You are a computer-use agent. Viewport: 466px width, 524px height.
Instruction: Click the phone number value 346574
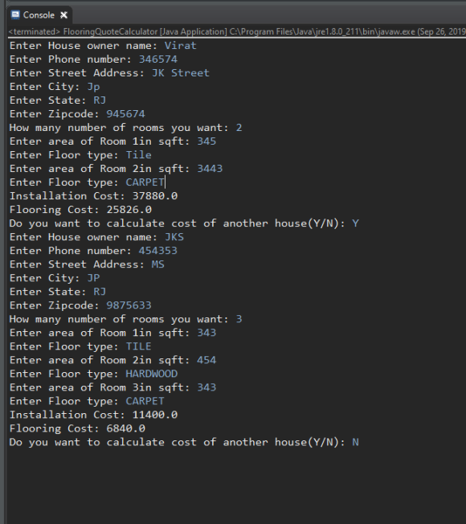click(x=158, y=59)
